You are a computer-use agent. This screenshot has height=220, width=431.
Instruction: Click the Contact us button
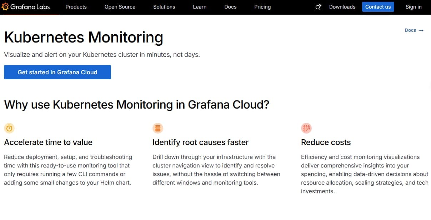click(x=378, y=7)
